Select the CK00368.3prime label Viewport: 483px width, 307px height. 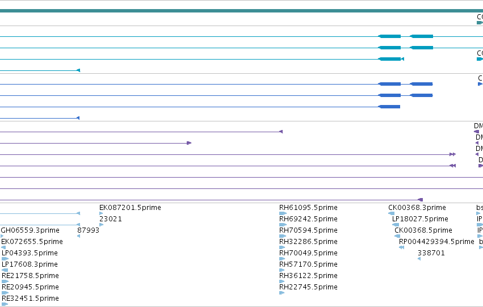point(417,208)
